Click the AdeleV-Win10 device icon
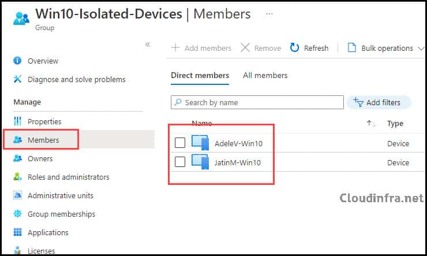This screenshot has width=427, height=256. pyautogui.click(x=200, y=143)
